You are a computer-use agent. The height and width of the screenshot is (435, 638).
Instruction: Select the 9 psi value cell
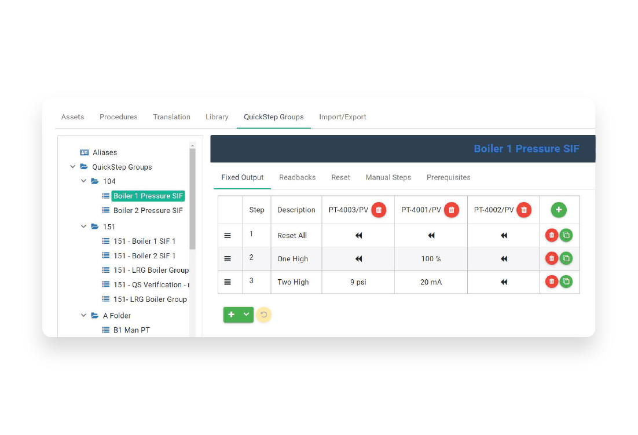[x=358, y=282]
